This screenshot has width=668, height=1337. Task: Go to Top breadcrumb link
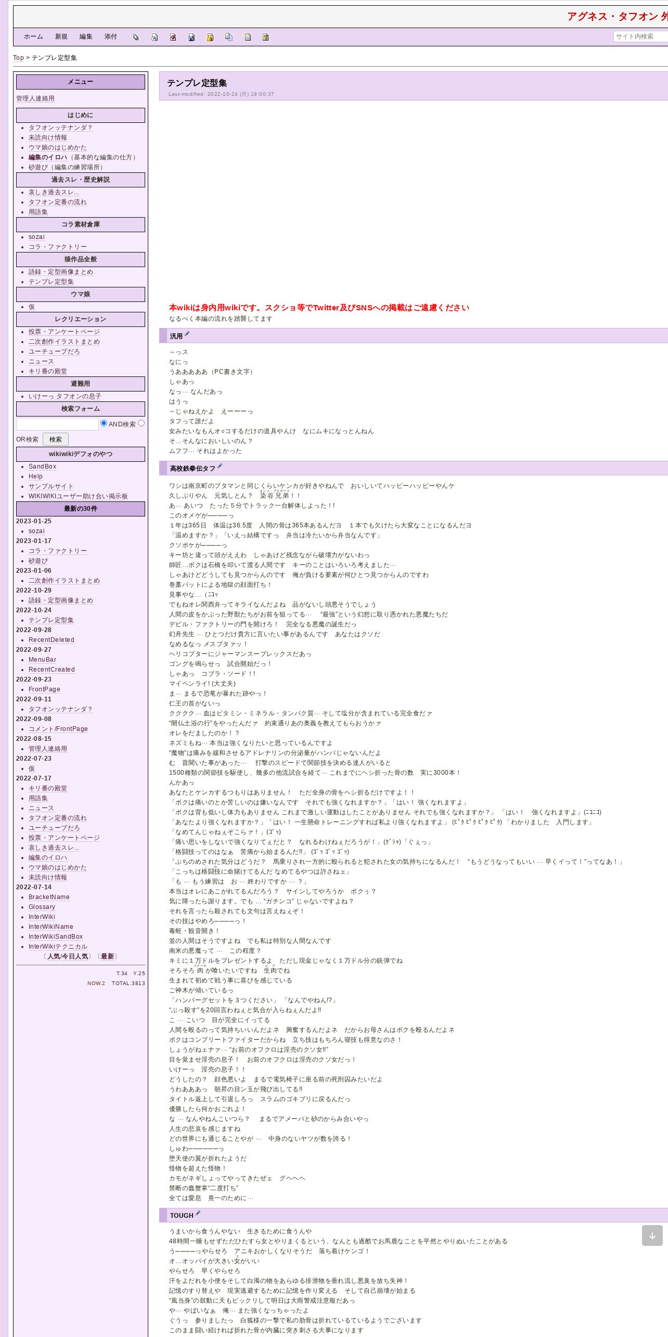point(18,58)
